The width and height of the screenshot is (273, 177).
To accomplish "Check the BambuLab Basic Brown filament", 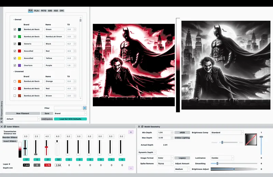I will coord(15,96).
